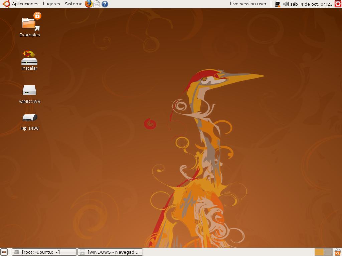342x256 pixels.
Task: Launch Firefox from the top panel
Action: coord(89,4)
